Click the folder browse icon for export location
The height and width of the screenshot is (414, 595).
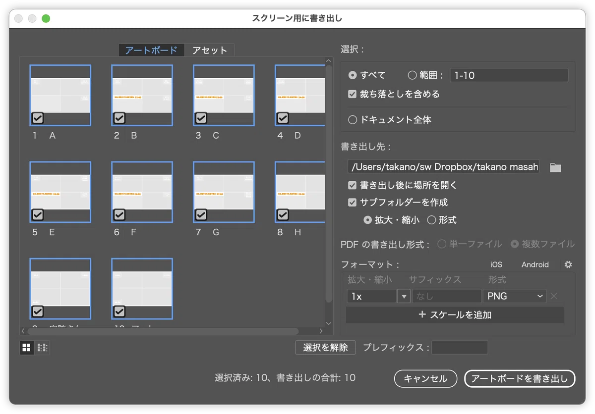[555, 167]
